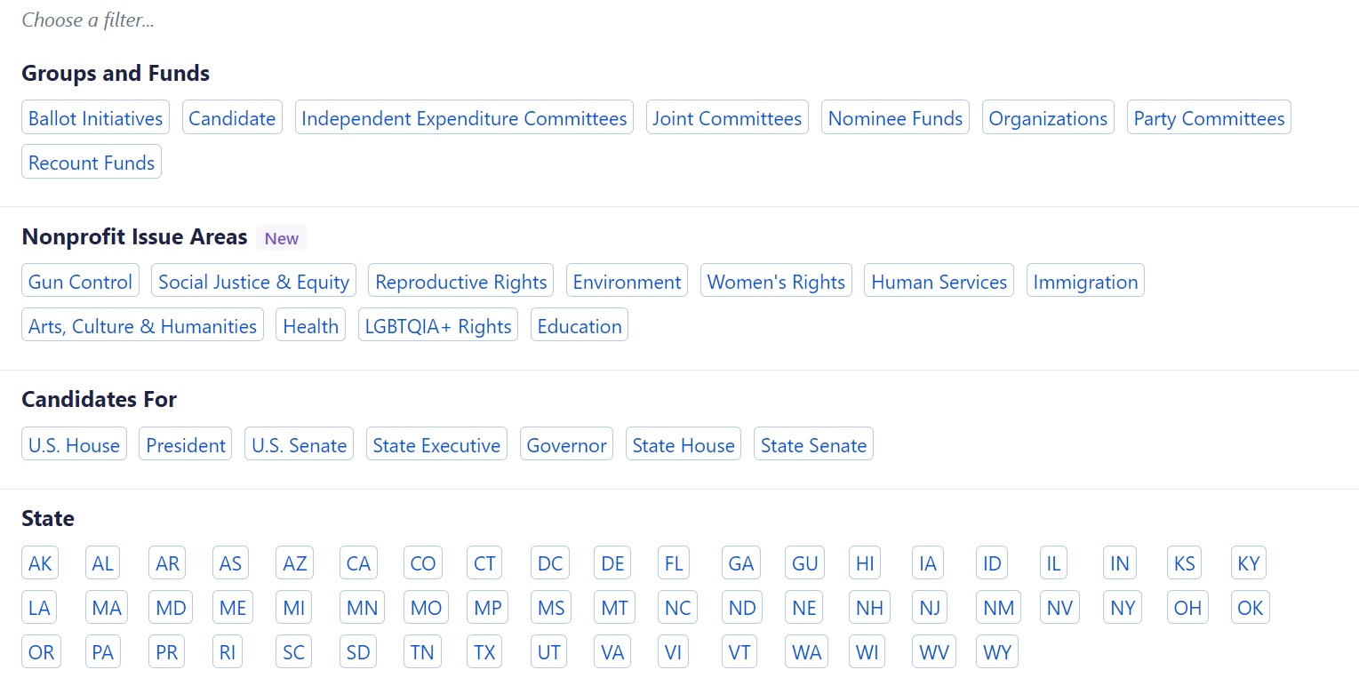The image size is (1359, 678).
Task: Filter candidates for U.S. House
Action: click(74, 444)
